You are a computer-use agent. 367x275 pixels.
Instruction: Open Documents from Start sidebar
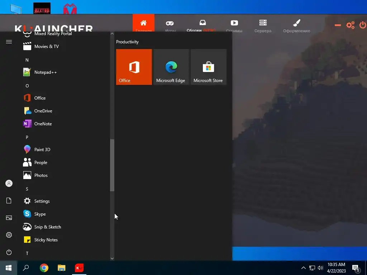point(9,201)
